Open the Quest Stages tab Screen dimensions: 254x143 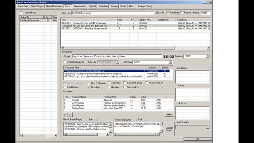click(x=37, y=6)
